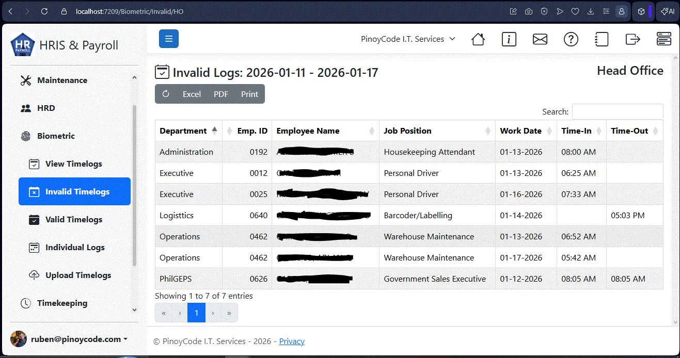Sort table by Job Position column
This screenshot has width=680, height=358.
tap(437, 131)
